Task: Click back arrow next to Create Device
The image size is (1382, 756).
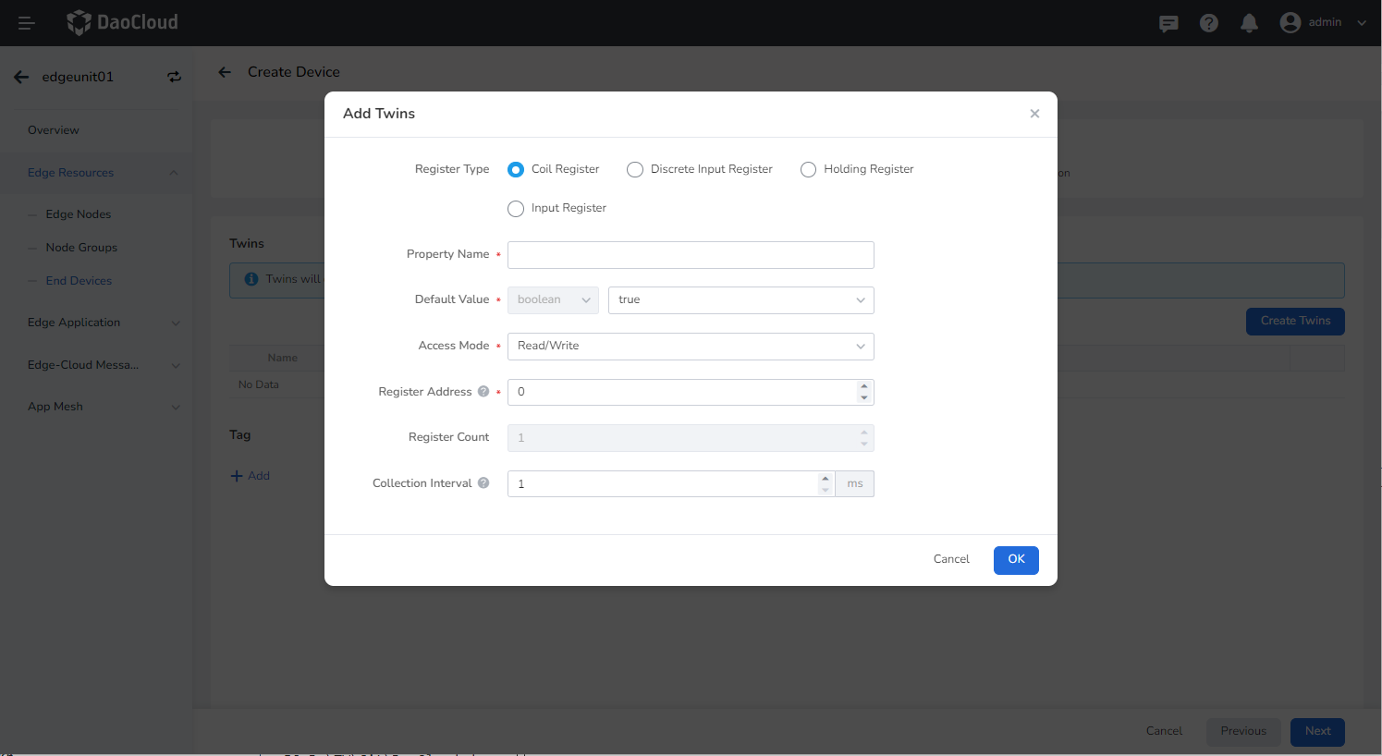Action: (224, 72)
